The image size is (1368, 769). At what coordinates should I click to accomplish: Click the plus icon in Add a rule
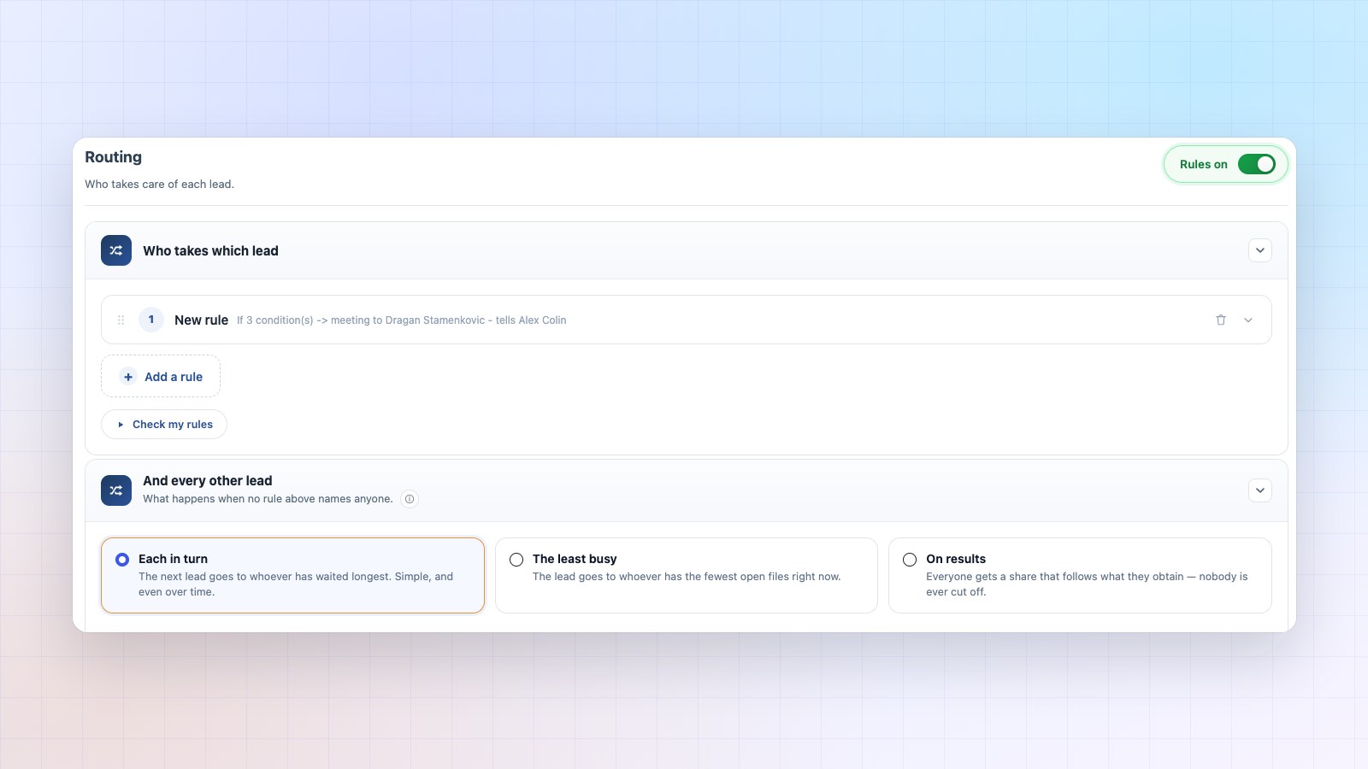pos(128,377)
